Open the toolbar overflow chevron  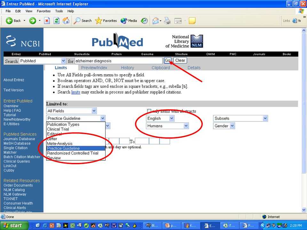(304, 17)
